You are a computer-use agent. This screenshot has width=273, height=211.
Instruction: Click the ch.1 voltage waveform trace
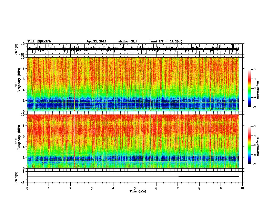coord(133,49)
